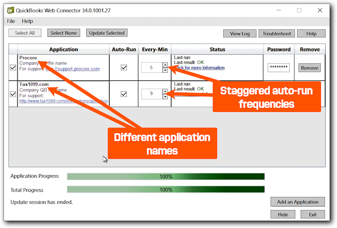Toggle the Tax1099.com row selection checkbox
The width and height of the screenshot is (337, 228).
coord(13,94)
